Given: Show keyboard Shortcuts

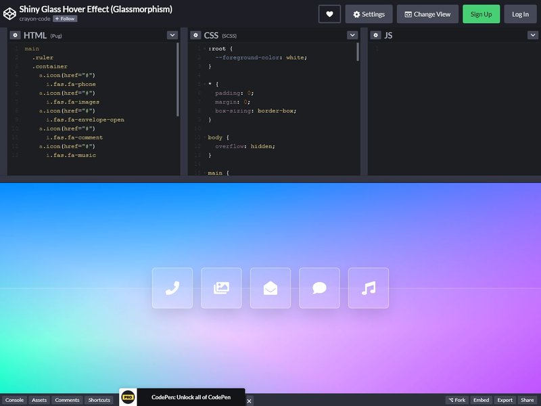Looking at the screenshot, I should (x=99, y=400).
